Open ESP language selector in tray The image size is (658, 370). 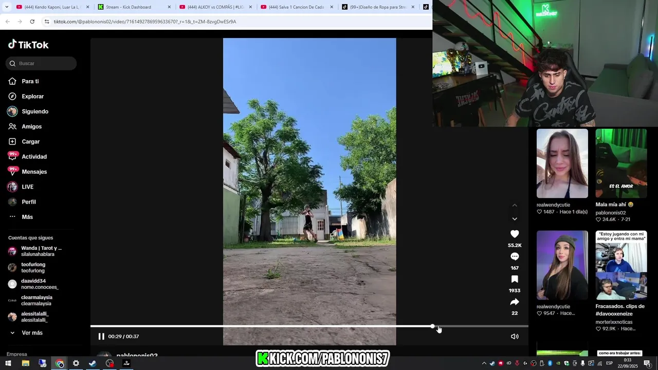(610, 363)
